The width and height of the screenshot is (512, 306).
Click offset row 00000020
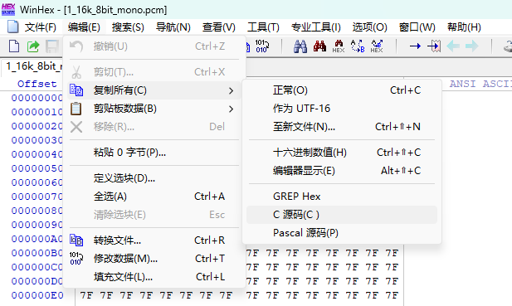tap(37, 126)
